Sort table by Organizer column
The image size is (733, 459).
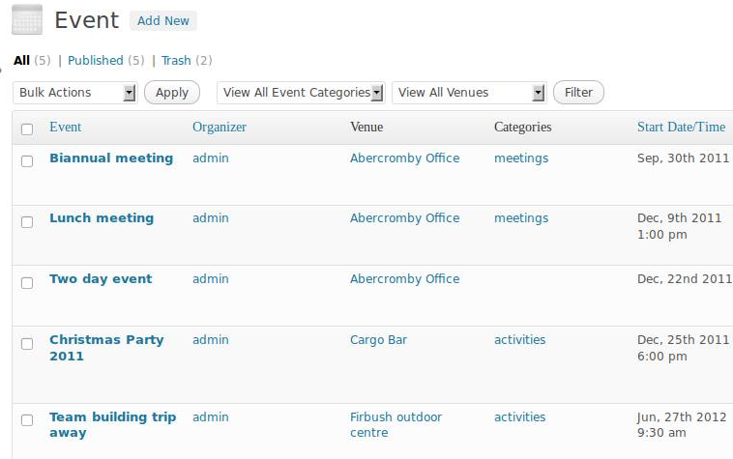[220, 127]
